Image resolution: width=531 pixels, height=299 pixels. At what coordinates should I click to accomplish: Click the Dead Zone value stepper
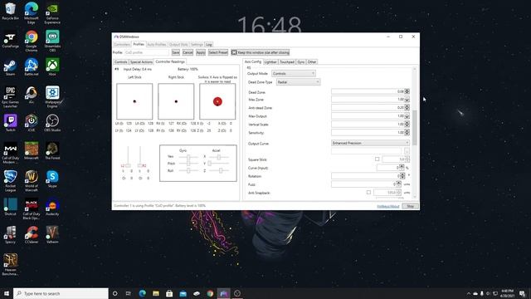407,91
